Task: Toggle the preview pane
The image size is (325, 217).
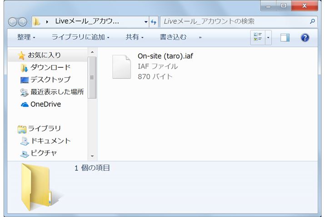Action: click(x=285, y=38)
